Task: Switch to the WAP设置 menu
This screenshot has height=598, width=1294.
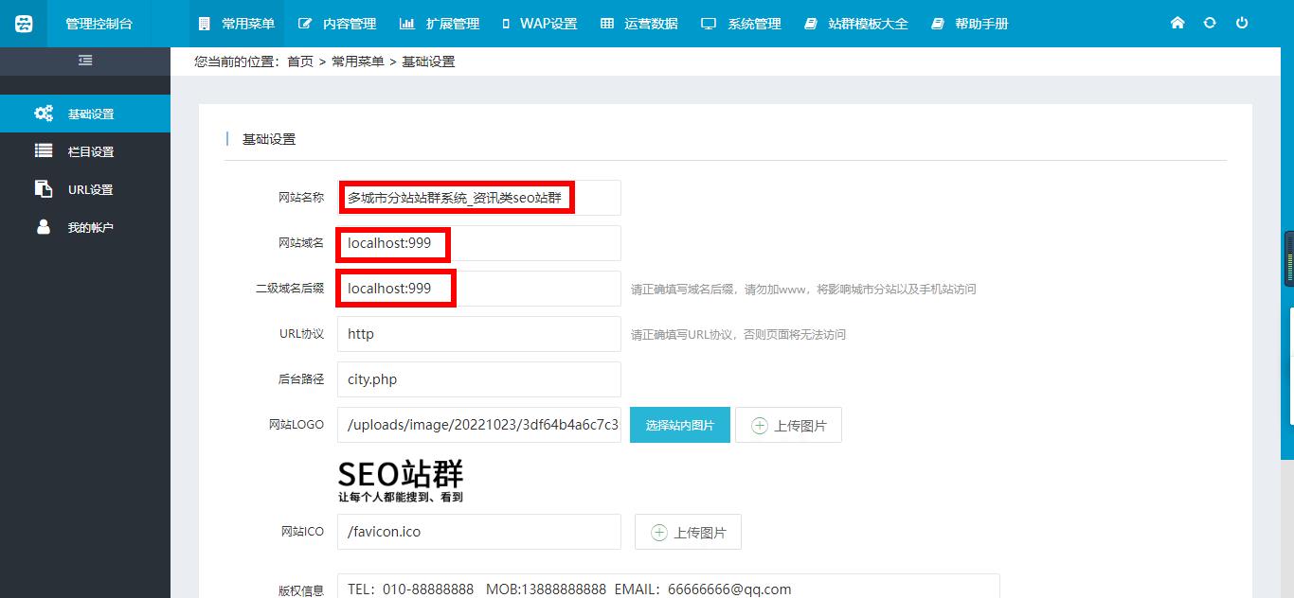Action: pyautogui.click(x=539, y=24)
